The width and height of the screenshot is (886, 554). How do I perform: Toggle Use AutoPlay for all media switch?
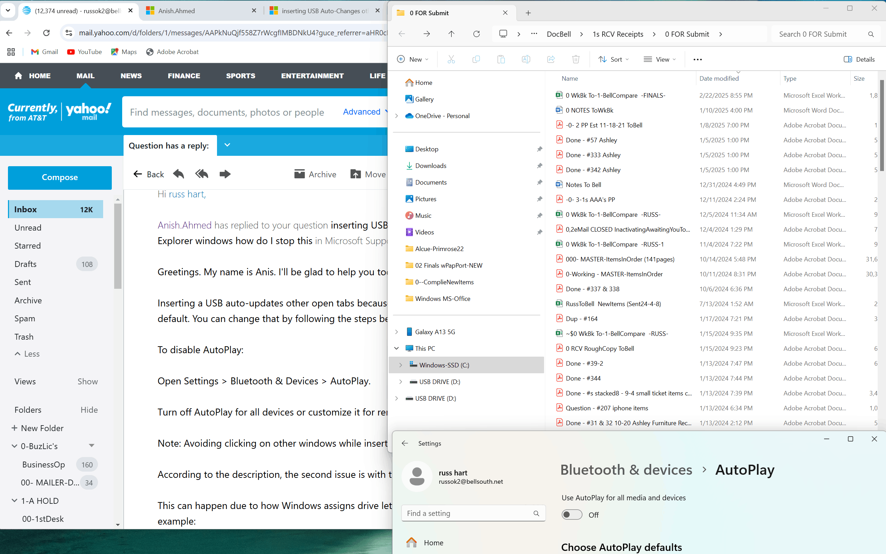[572, 515]
